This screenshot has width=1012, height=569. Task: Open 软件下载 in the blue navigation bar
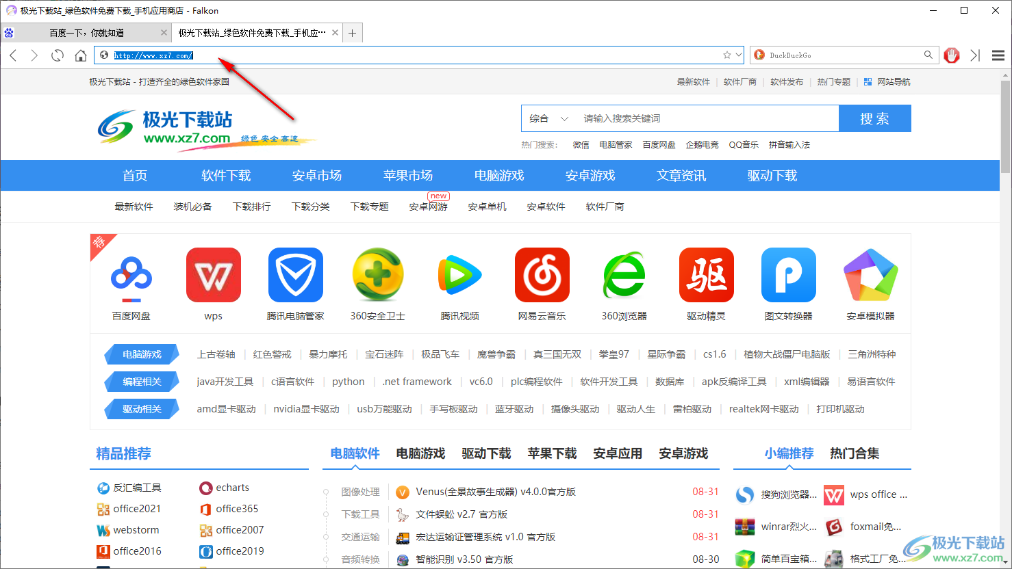click(x=226, y=176)
